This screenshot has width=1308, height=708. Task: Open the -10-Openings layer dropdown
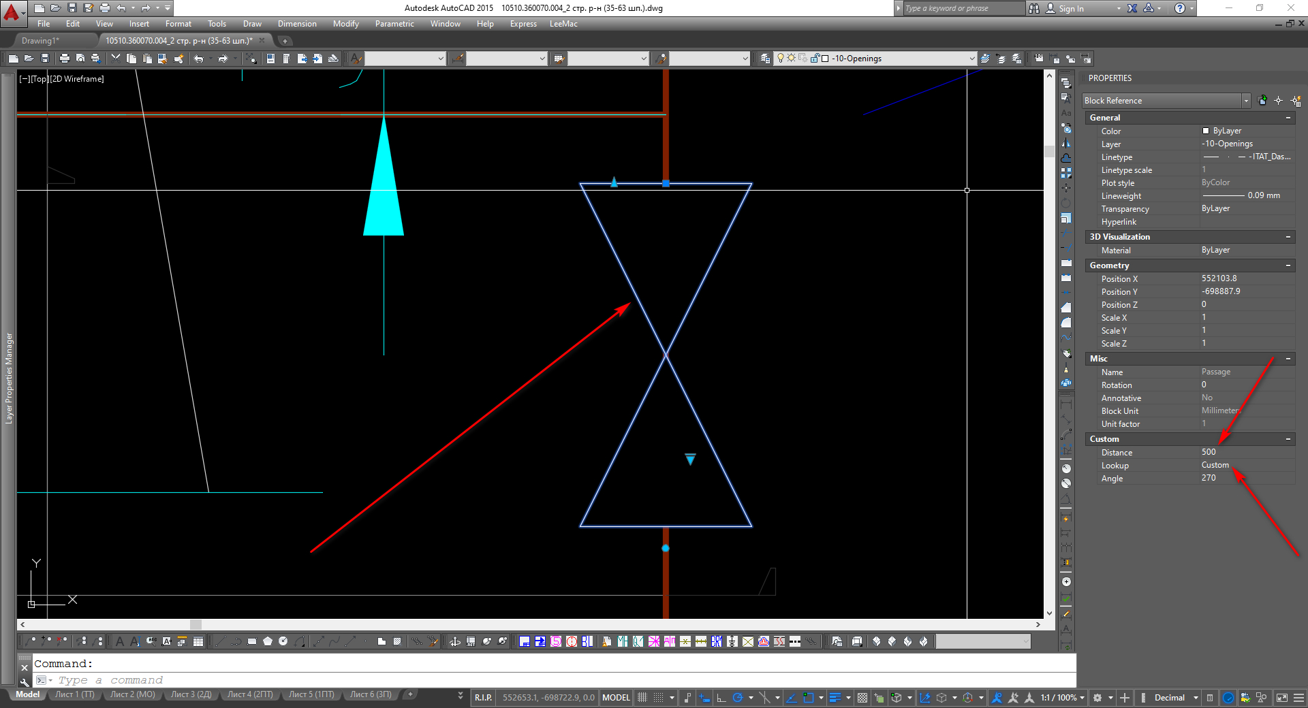(971, 59)
